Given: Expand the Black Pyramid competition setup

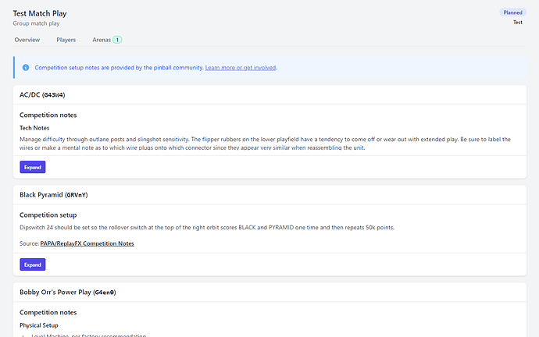Looking at the screenshot, I should coord(33,264).
